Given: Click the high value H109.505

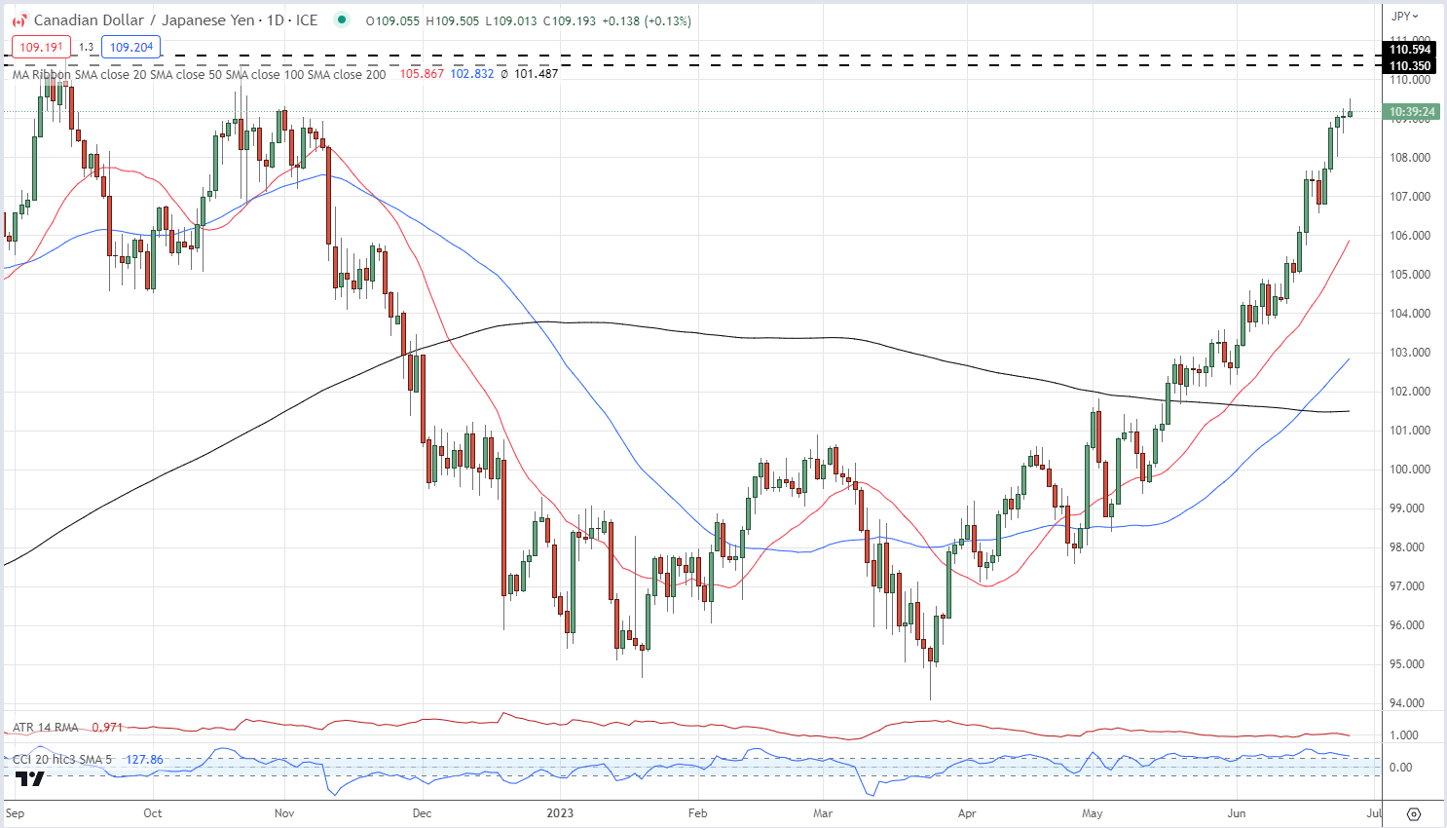Looking at the screenshot, I should pos(453,20).
